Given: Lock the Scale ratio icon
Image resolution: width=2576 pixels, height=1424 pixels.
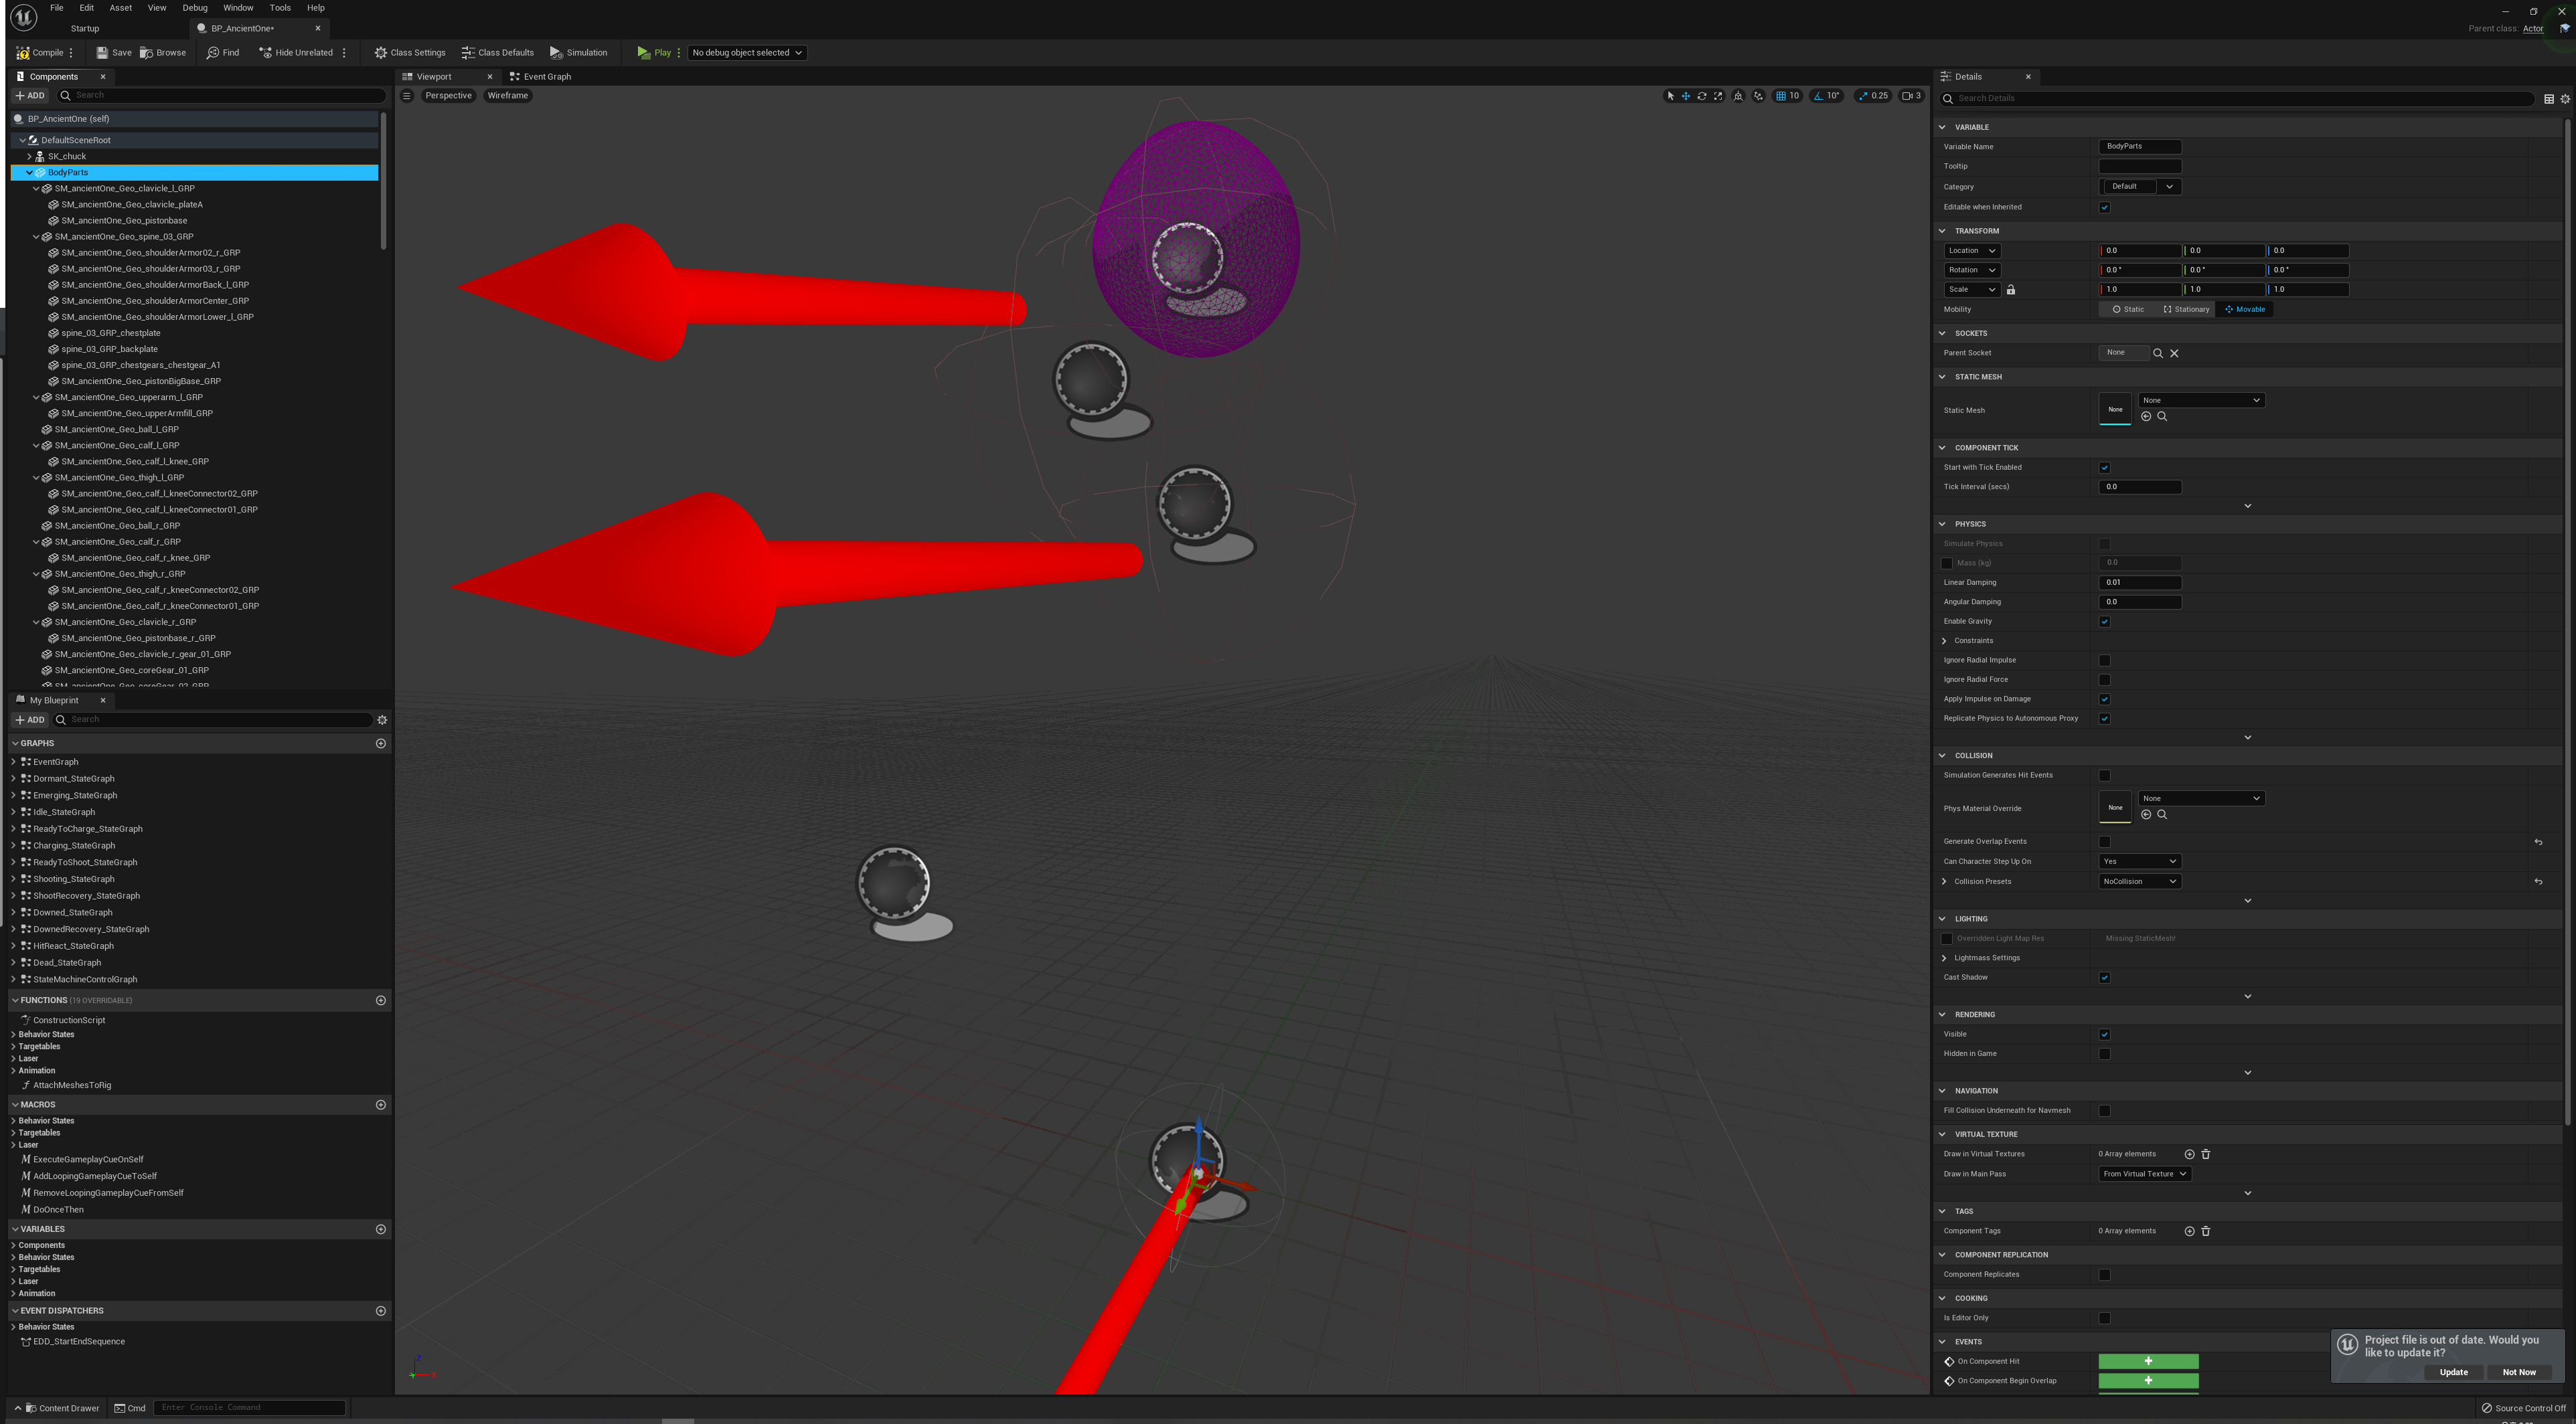Looking at the screenshot, I should [x=2011, y=290].
